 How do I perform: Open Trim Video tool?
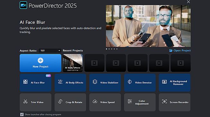coord(36,102)
